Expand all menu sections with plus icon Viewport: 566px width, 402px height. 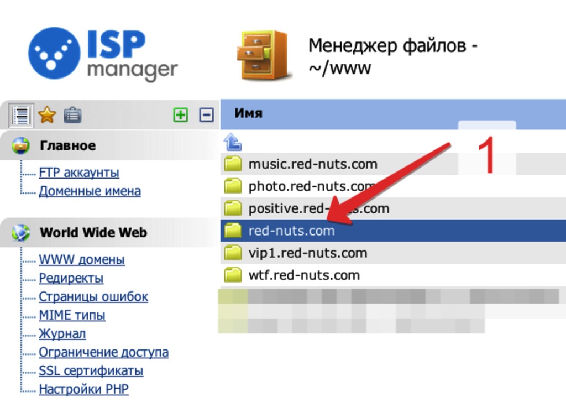(x=181, y=115)
